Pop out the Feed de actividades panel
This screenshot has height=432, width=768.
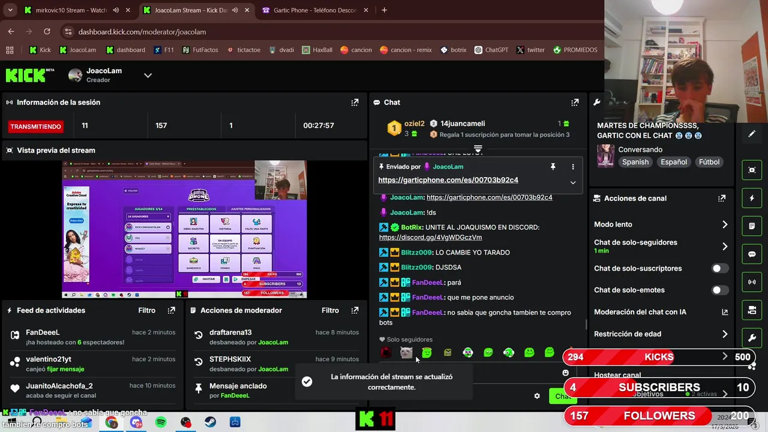coord(172,310)
